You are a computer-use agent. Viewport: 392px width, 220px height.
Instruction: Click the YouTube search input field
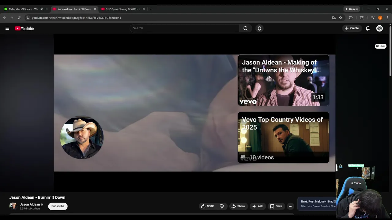184,28
